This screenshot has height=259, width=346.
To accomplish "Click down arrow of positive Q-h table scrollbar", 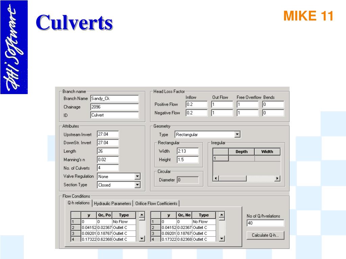I will pyautogui.click(x=142, y=238).
